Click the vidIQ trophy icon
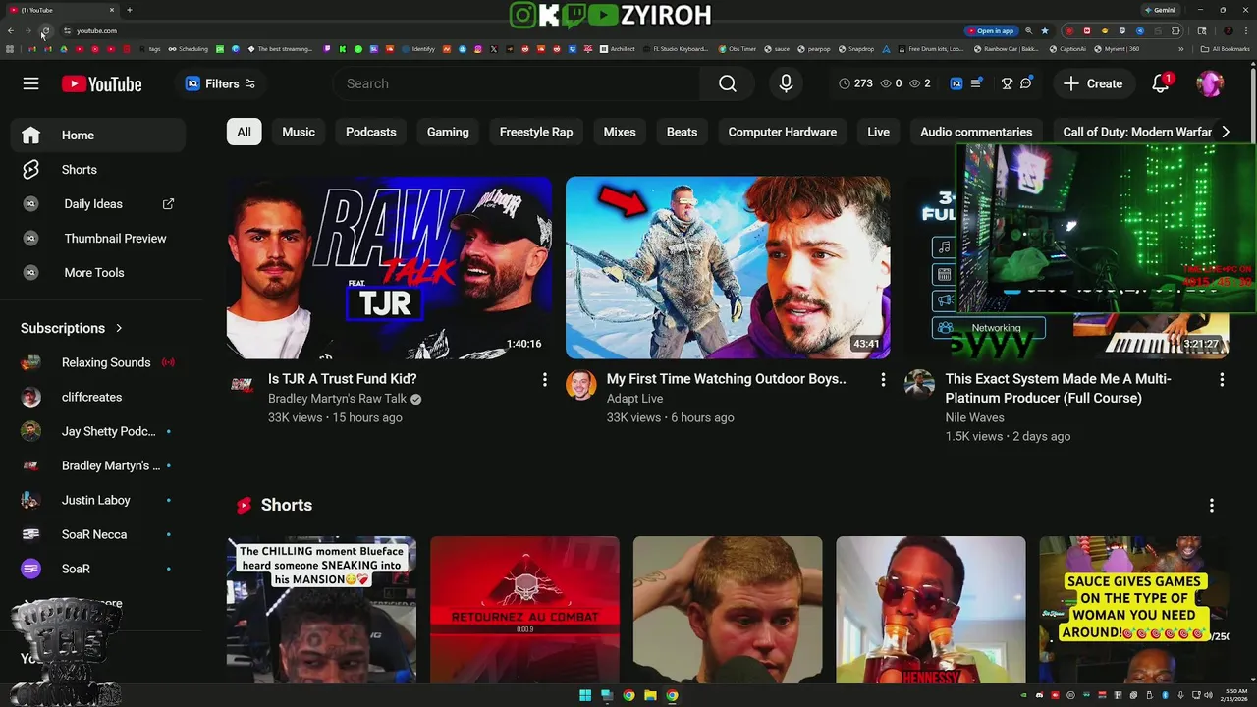1257x707 pixels. point(1007,83)
